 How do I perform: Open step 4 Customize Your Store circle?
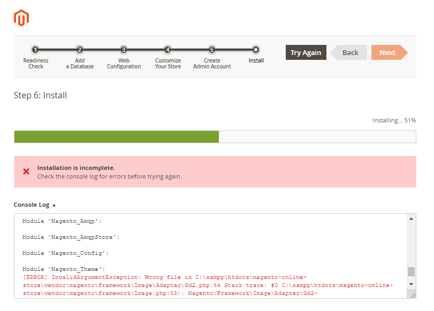pyautogui.click(x=167, y=50)
